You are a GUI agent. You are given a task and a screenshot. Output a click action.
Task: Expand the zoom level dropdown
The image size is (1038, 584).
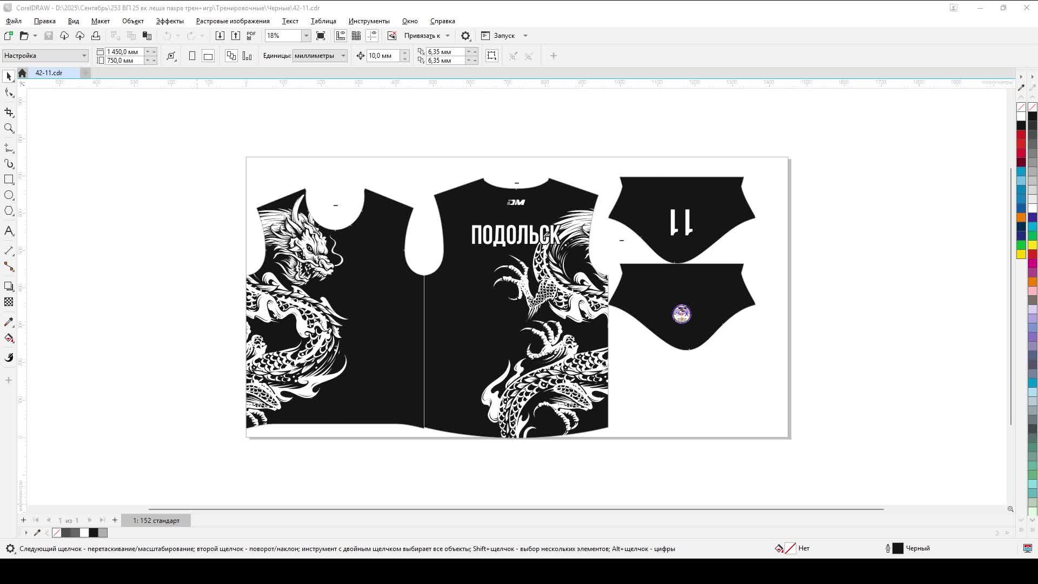tap(306, 36)
